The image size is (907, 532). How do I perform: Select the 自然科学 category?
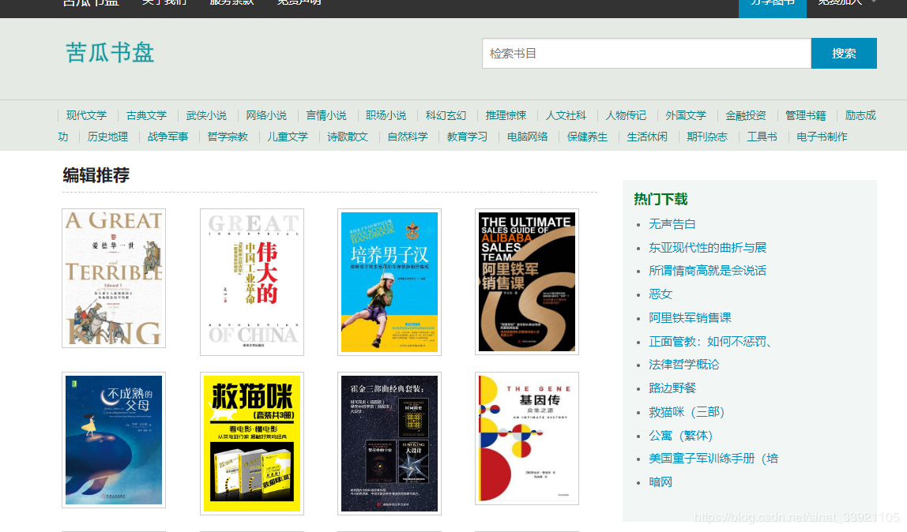tap(408, 137)
